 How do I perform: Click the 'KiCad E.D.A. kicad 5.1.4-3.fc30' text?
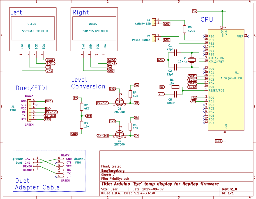point(128,193)
